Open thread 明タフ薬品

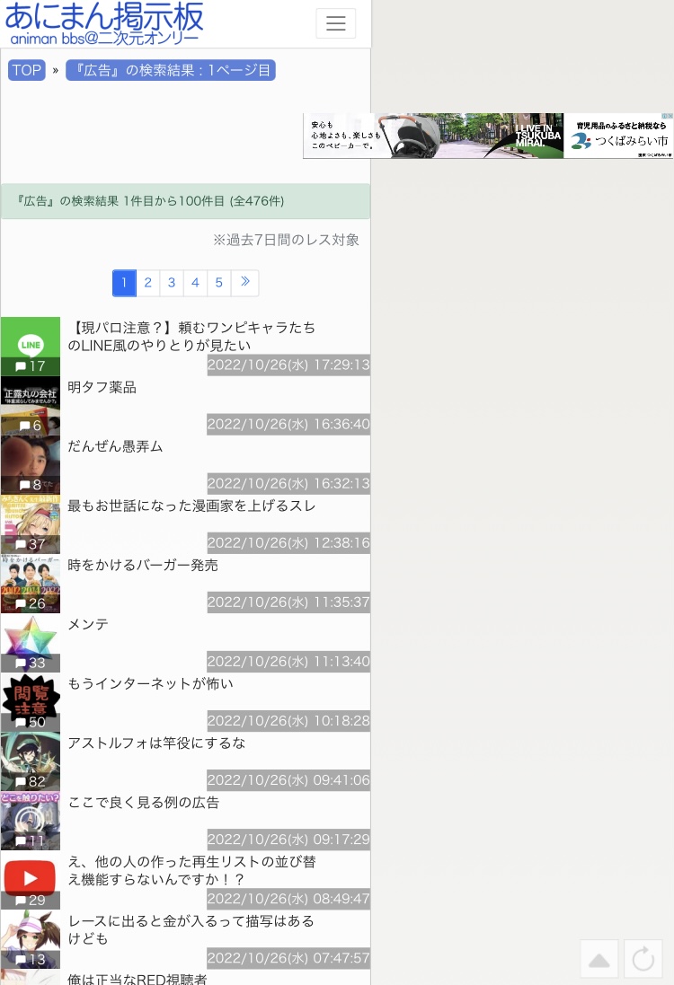coord(102,387)
